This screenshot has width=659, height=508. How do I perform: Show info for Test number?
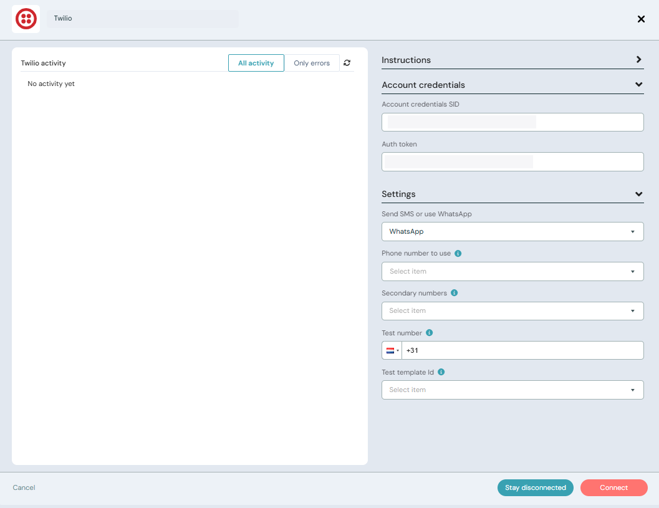click(x=429, y=333)
